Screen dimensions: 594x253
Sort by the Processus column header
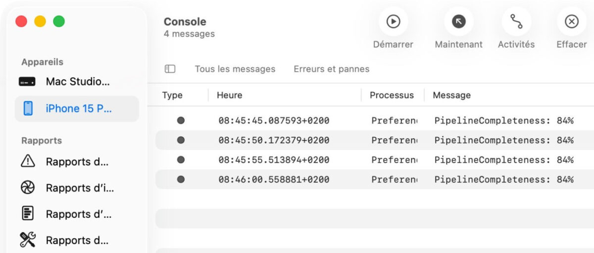coord(392,95)
